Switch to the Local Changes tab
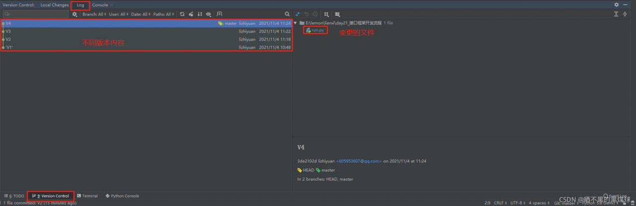Viewport: 636px width, 206px height. [55, 5]
